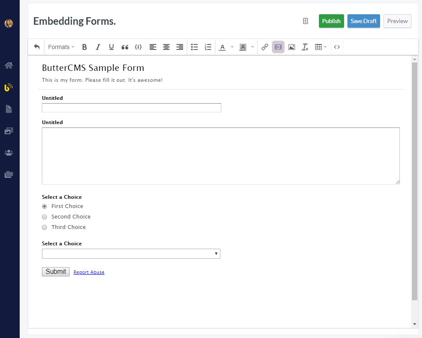Image resolution: width=422 pixels, height=338 pixels.
Task: Open text color picker arrow
Action: pyautogui.click(x=232, y=47)
